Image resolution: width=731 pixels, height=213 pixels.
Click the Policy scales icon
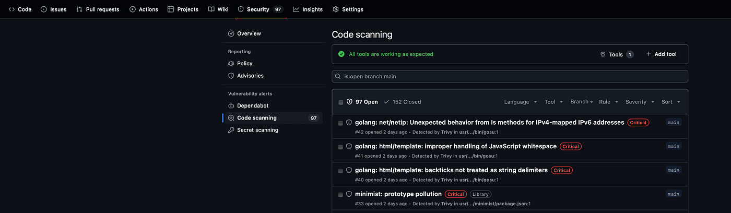point(231,63)
